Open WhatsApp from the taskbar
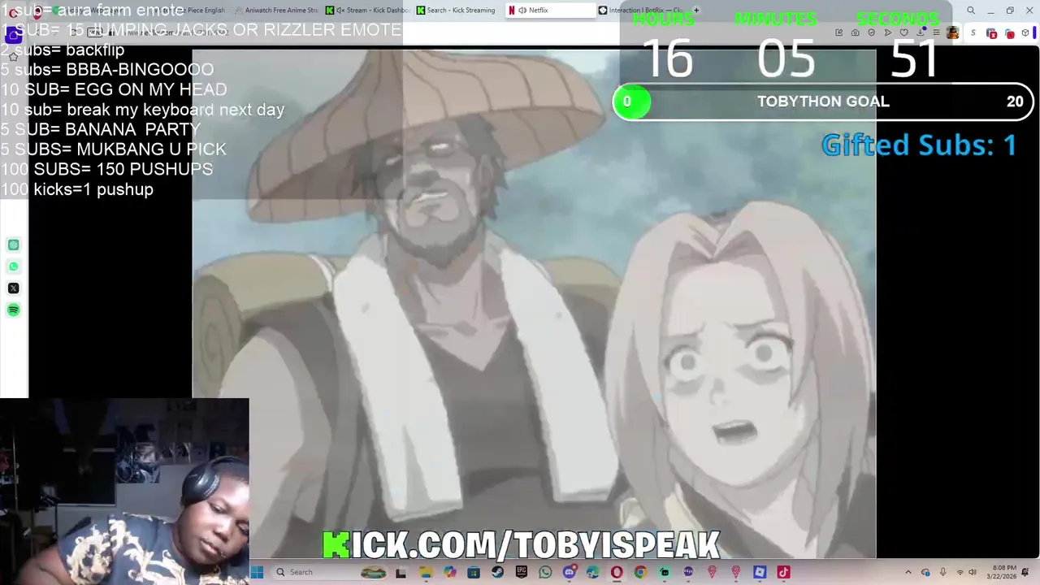This screenshot has width=1040, height=585. click(x=545, y=573)
